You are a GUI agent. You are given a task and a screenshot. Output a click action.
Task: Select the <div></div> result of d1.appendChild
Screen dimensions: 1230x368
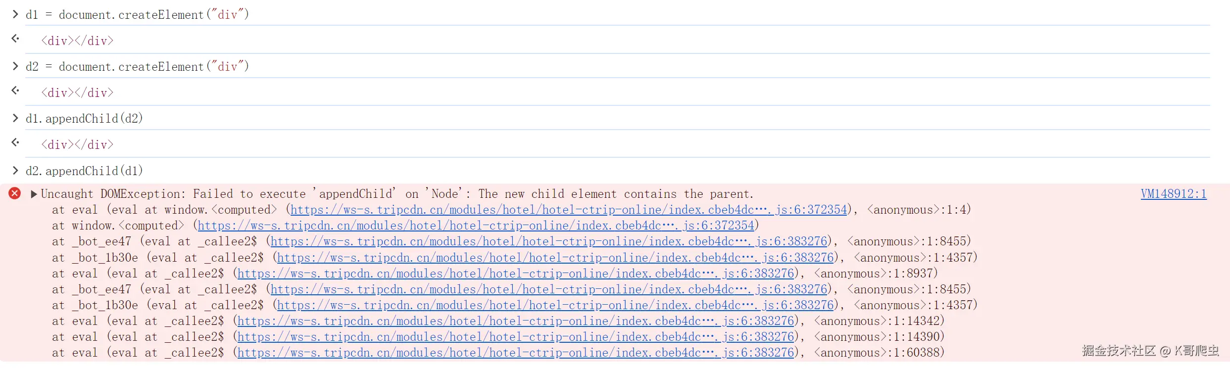coord(77,145)
